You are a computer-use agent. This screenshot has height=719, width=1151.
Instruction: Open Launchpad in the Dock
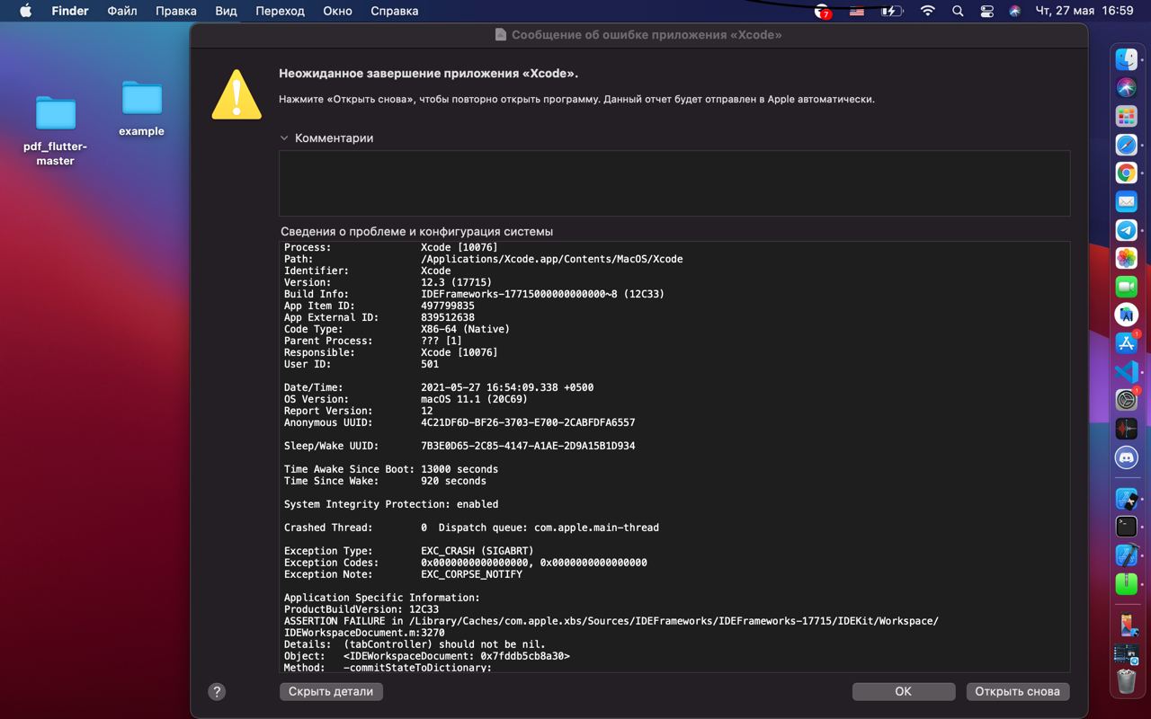pyautogui.click(x=1127, y=116)
